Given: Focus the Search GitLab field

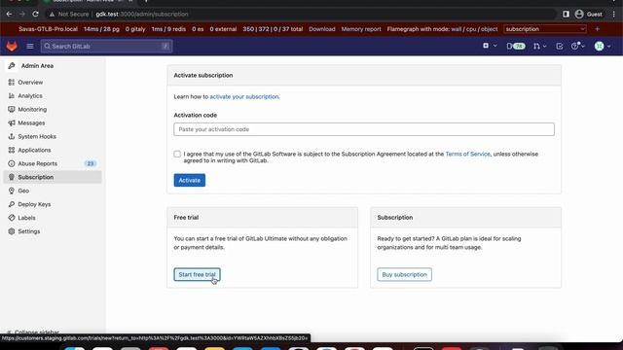Looking at the screenshot, I should pyautogui.click(x=106, y=46).
